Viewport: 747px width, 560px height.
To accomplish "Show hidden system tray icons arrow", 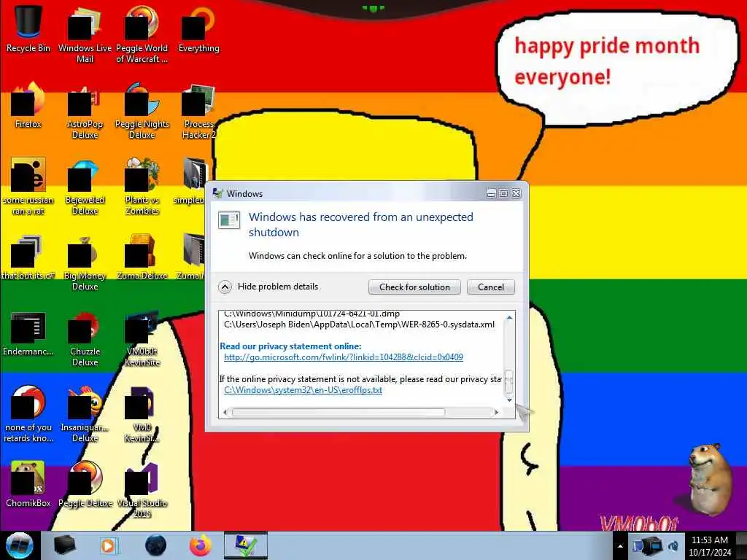I will (620, 547).
